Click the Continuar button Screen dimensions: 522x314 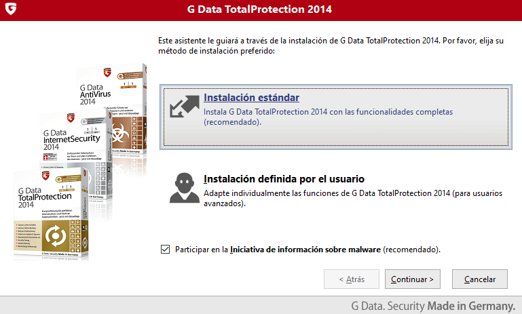click(x=413, y=279)
